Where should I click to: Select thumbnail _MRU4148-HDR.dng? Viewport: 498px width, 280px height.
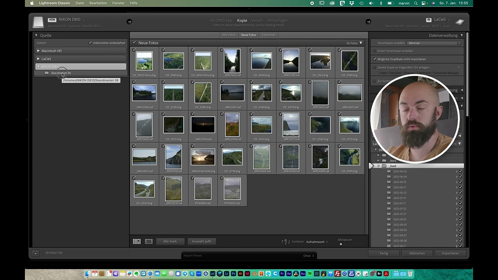point(203,157)
